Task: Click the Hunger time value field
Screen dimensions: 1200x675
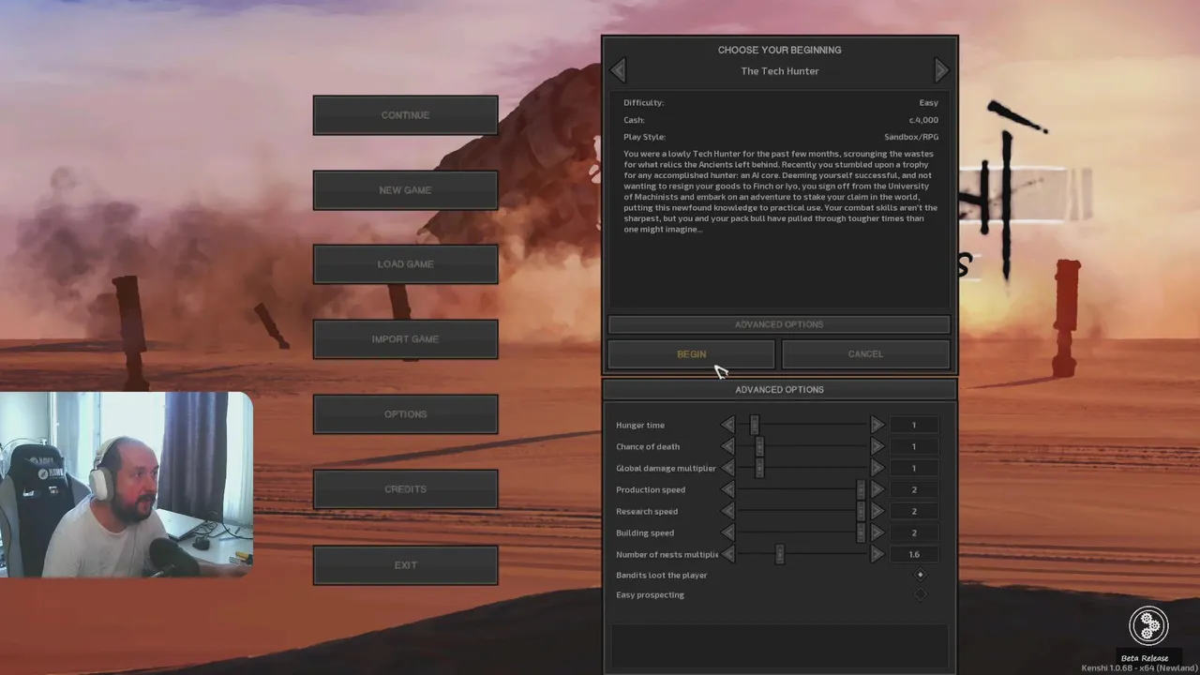Action: coord(914,425)
